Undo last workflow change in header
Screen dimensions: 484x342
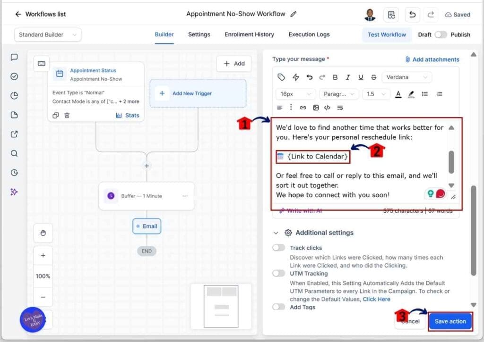412,15
